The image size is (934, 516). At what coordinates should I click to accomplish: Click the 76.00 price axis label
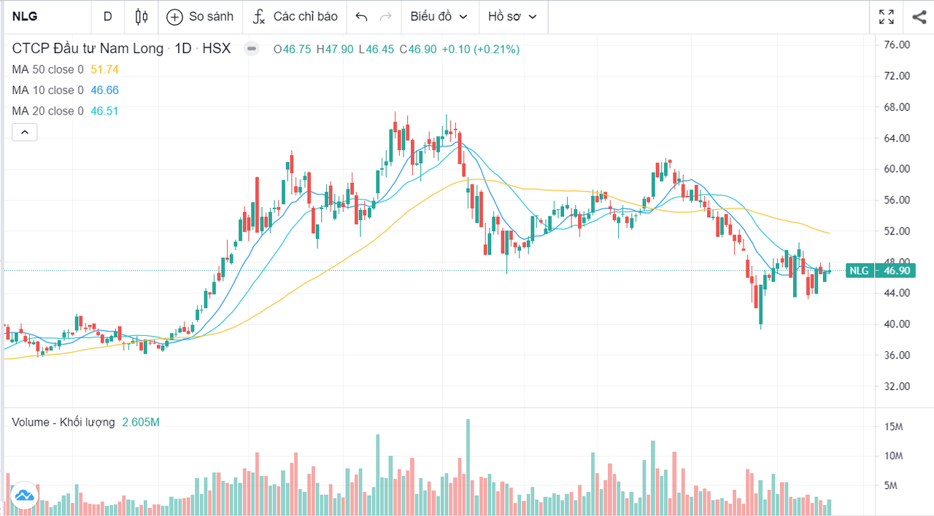pos(897,44)
